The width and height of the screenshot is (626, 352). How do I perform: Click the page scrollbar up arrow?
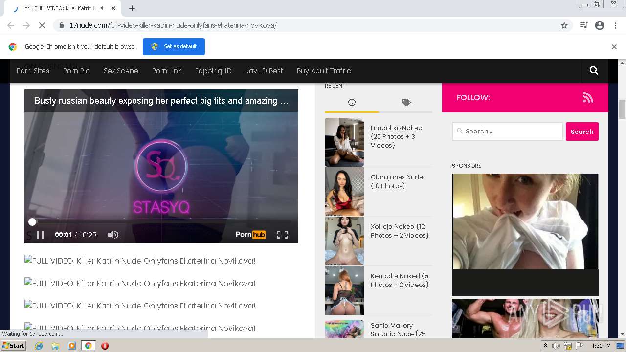click(x=622, y=63)
